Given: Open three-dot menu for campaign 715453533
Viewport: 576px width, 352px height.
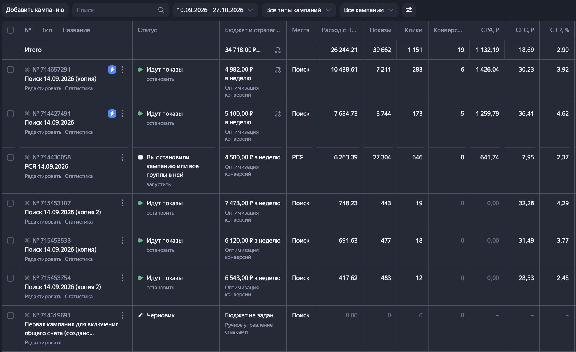Looking at the screenshot, I should click(123, 240).
